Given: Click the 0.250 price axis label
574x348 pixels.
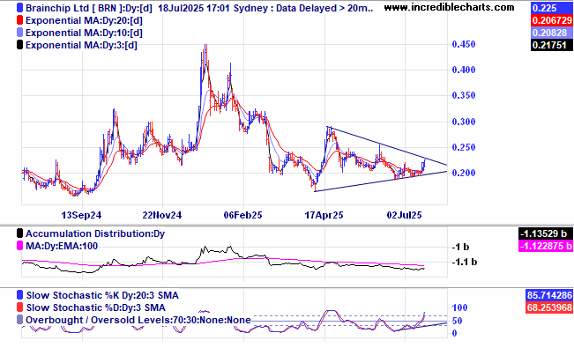Looking at the screenshot, I should click(464, 147).
